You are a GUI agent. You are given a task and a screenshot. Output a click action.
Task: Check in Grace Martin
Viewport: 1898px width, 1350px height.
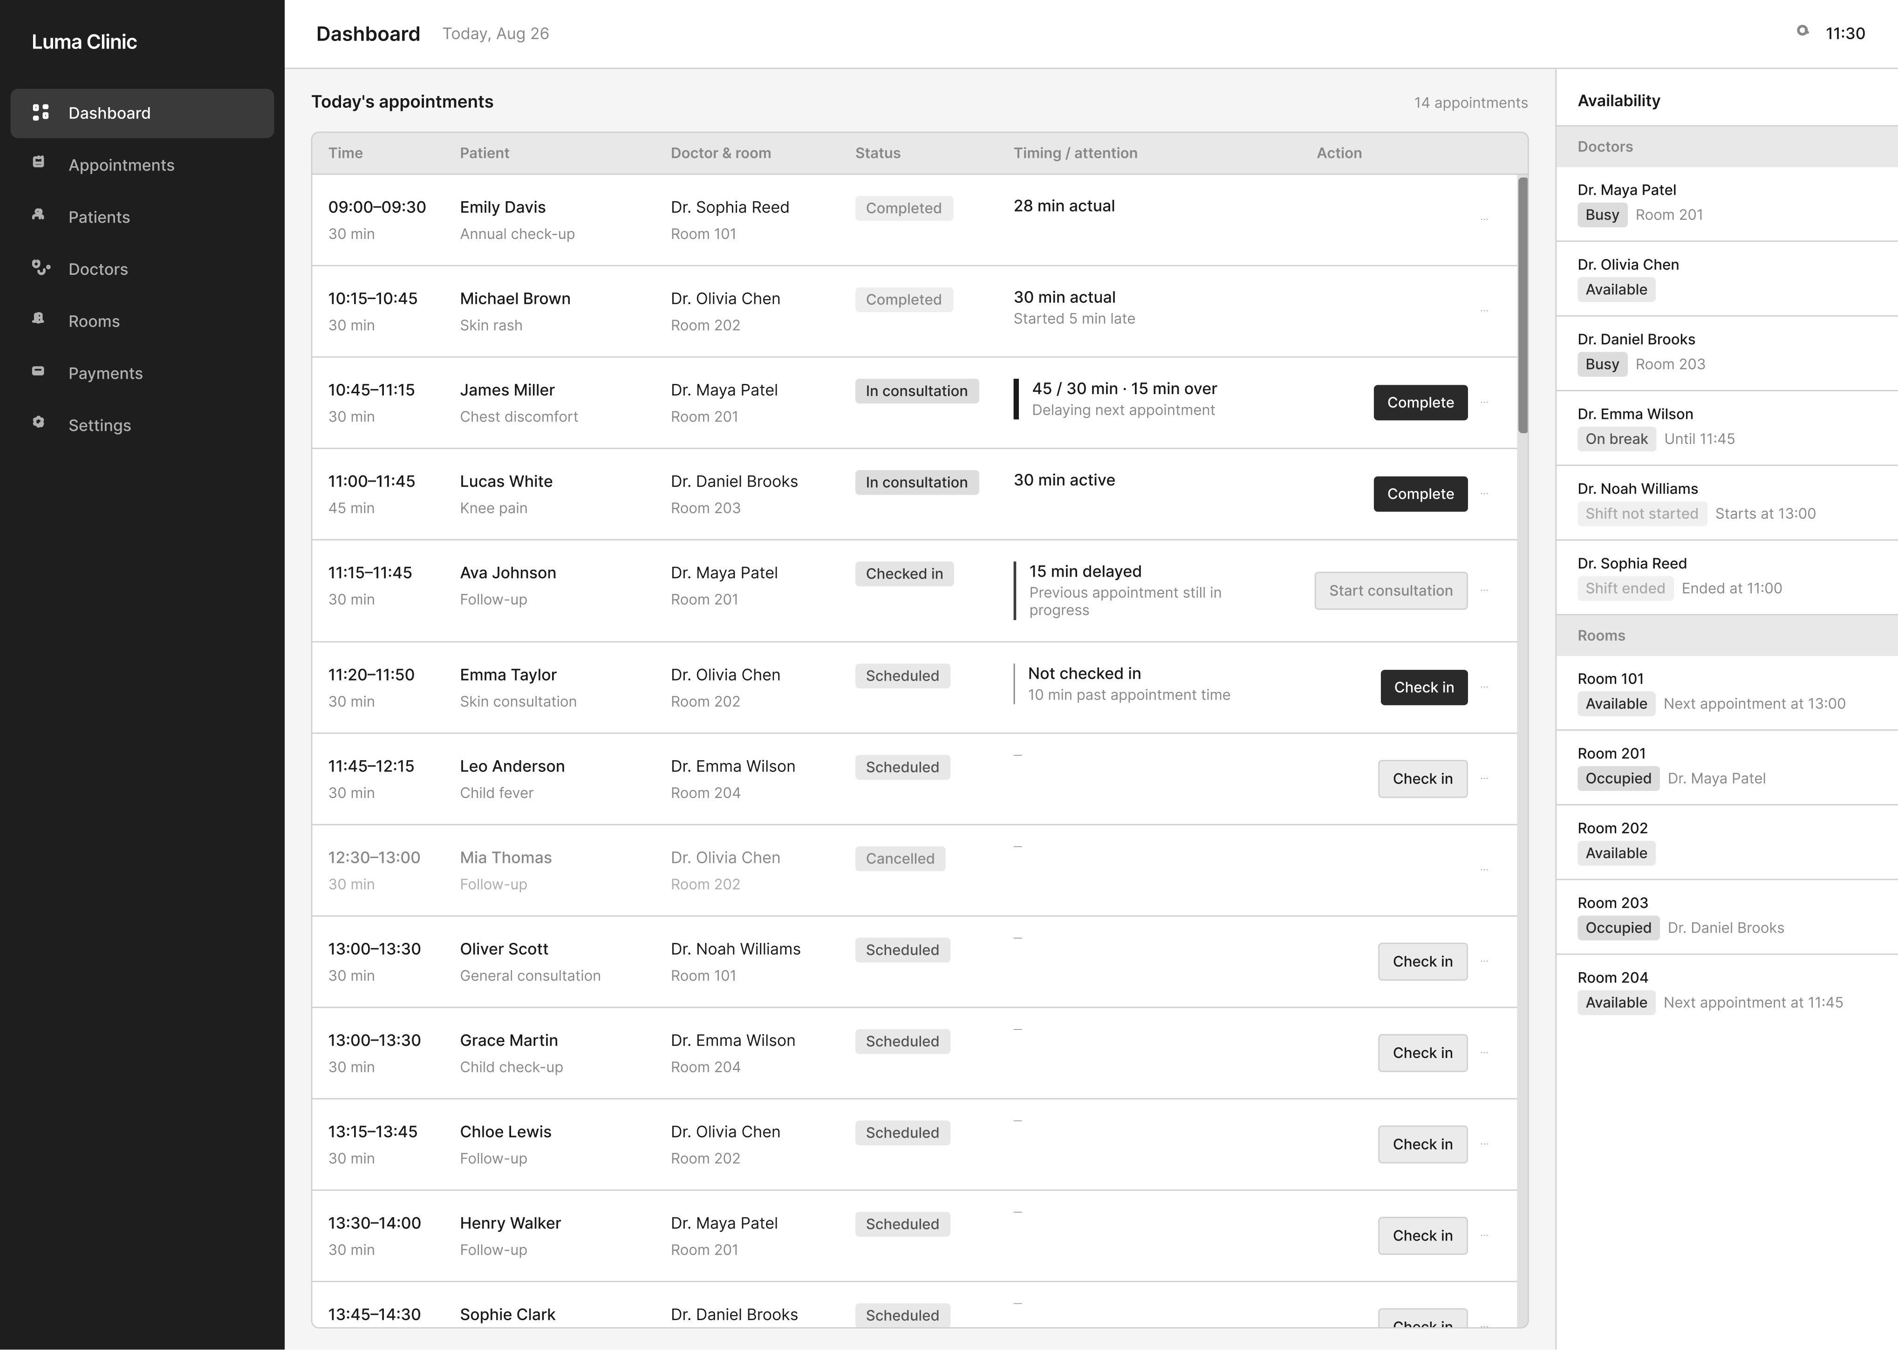[1422, 1053]
